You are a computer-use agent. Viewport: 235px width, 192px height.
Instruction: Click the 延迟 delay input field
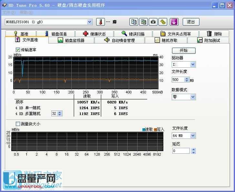181,151
